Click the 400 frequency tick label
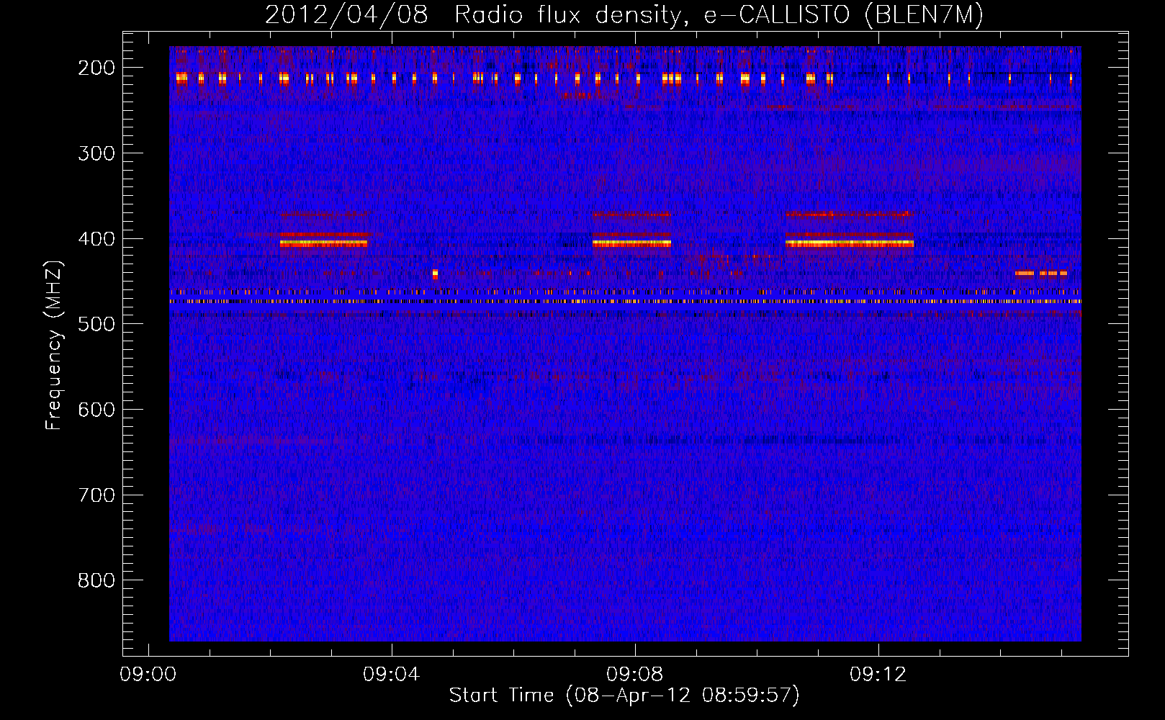 click(96, 238)
